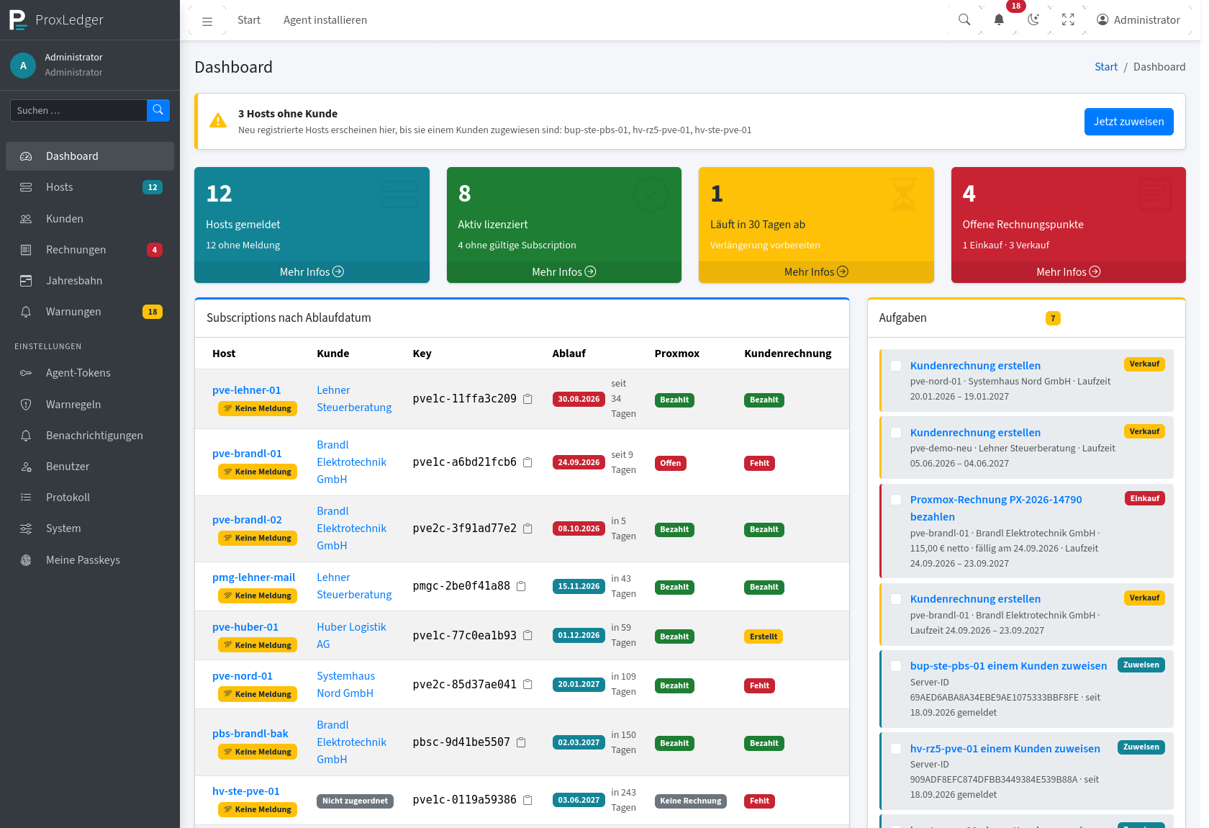Click the Einkauf badge on Proxmox-Rechnung task
The image size is (1209, 828).
click(1144, 498)
